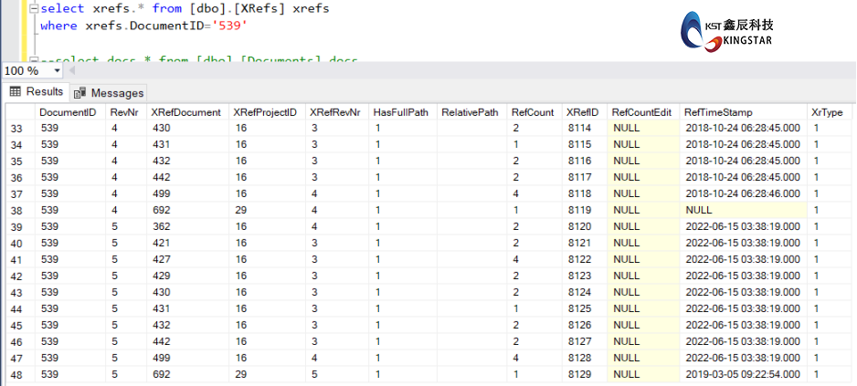857x386 pixels.
Task: Click the Kingstar logo image
Action: pos(738,30)
